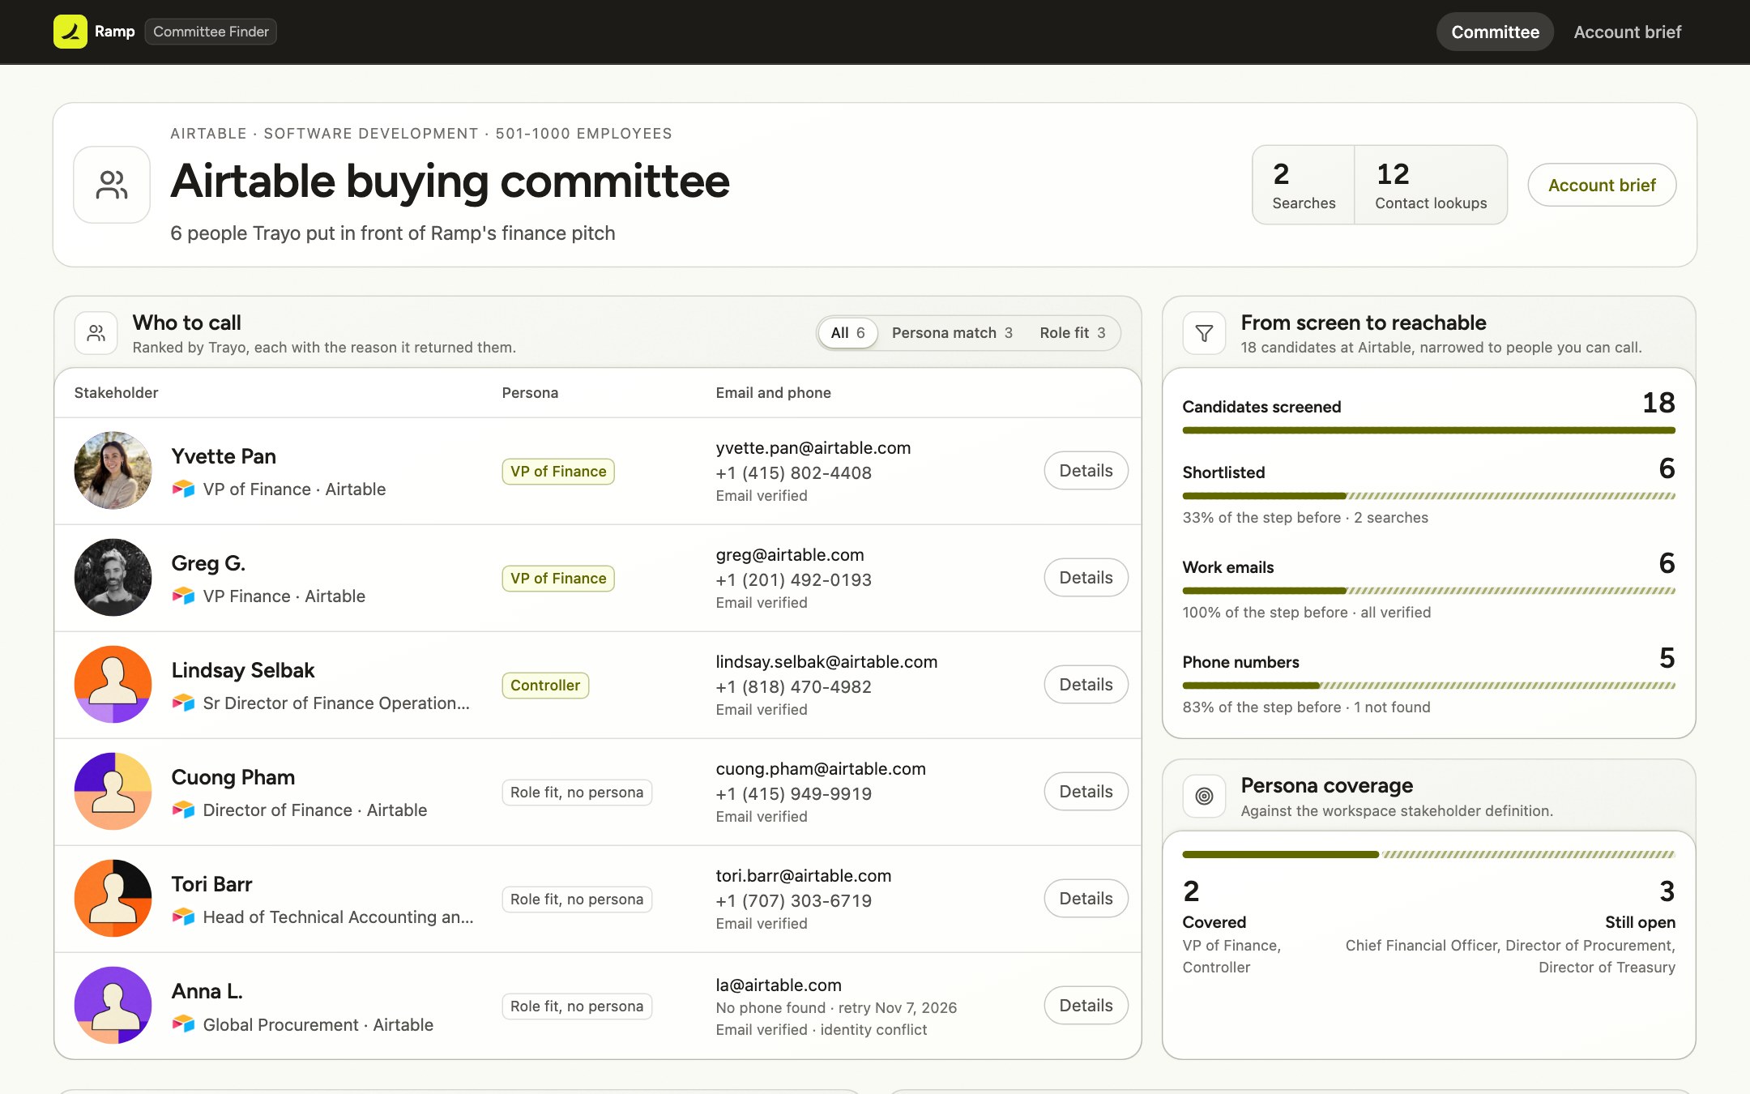Click the Airtable logo next to Yvette Pan's title
The image size is (1750, 1094).
[183, 489]
